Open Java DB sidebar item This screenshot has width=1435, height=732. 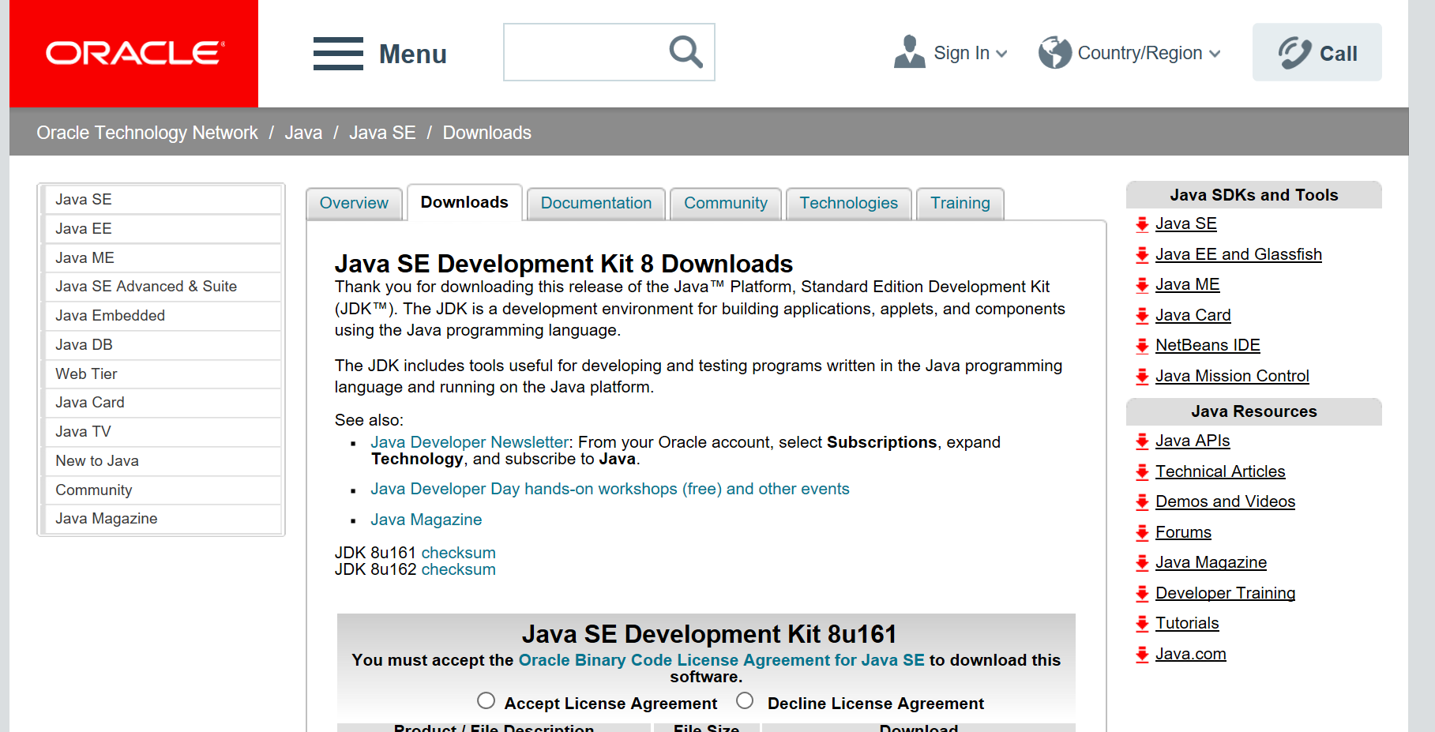(163, 345)
